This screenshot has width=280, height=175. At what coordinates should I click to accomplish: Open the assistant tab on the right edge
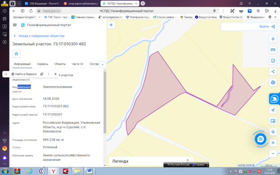(274, 98)
